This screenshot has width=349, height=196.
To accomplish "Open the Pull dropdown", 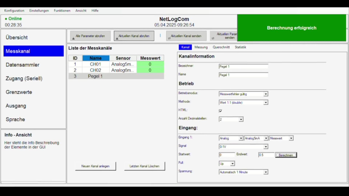I will pyautogui.click(x=227, y=164).
